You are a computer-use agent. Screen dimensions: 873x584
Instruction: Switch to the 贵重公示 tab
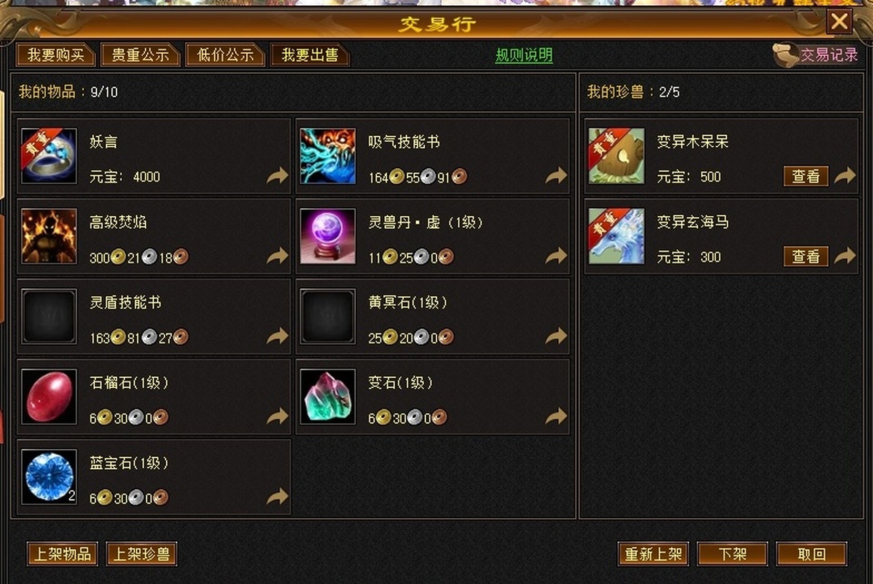pyautogui.click(x=141, y=55)
